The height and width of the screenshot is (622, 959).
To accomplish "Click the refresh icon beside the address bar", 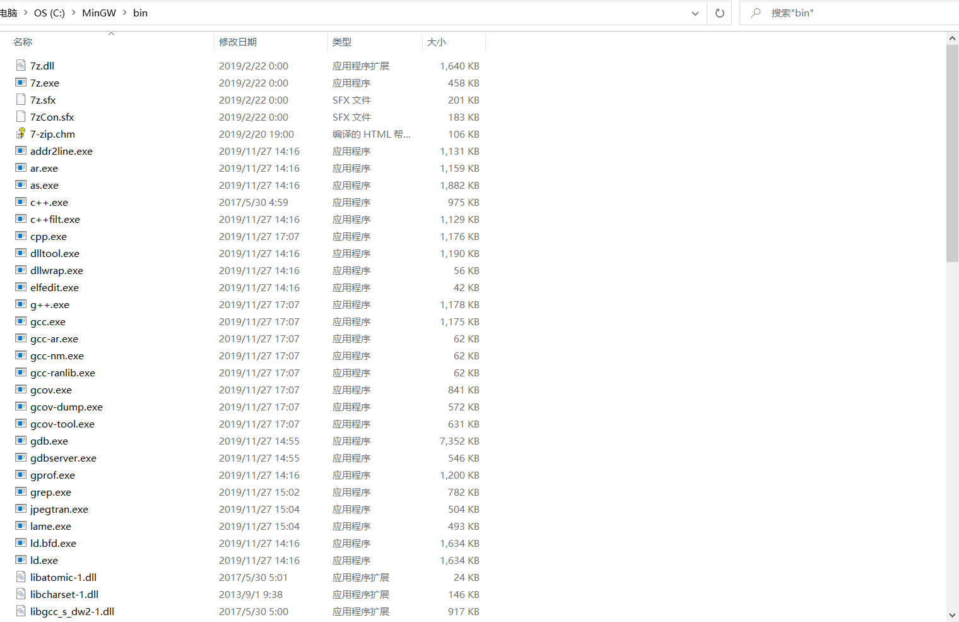I will click(719, 13).
